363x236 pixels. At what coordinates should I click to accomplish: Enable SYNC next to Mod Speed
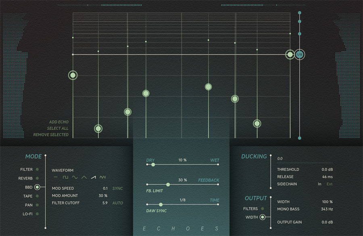tap(117, 188)
